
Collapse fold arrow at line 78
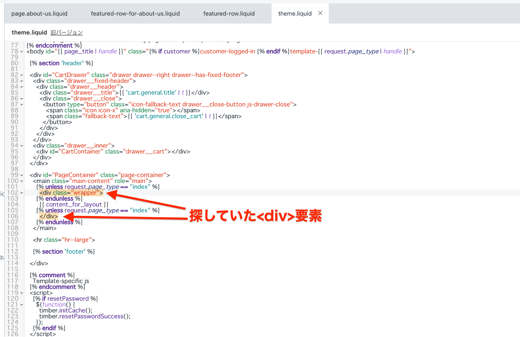[22, 52]
